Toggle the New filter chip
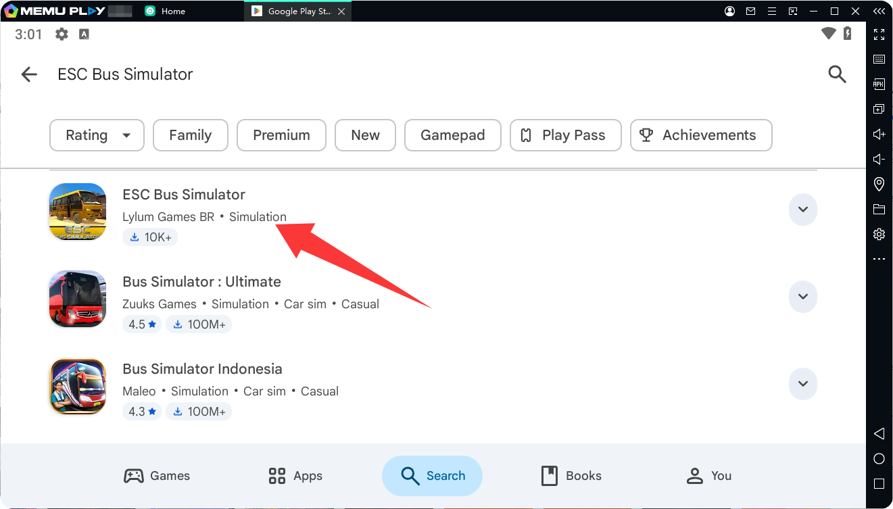 (365, 135)
